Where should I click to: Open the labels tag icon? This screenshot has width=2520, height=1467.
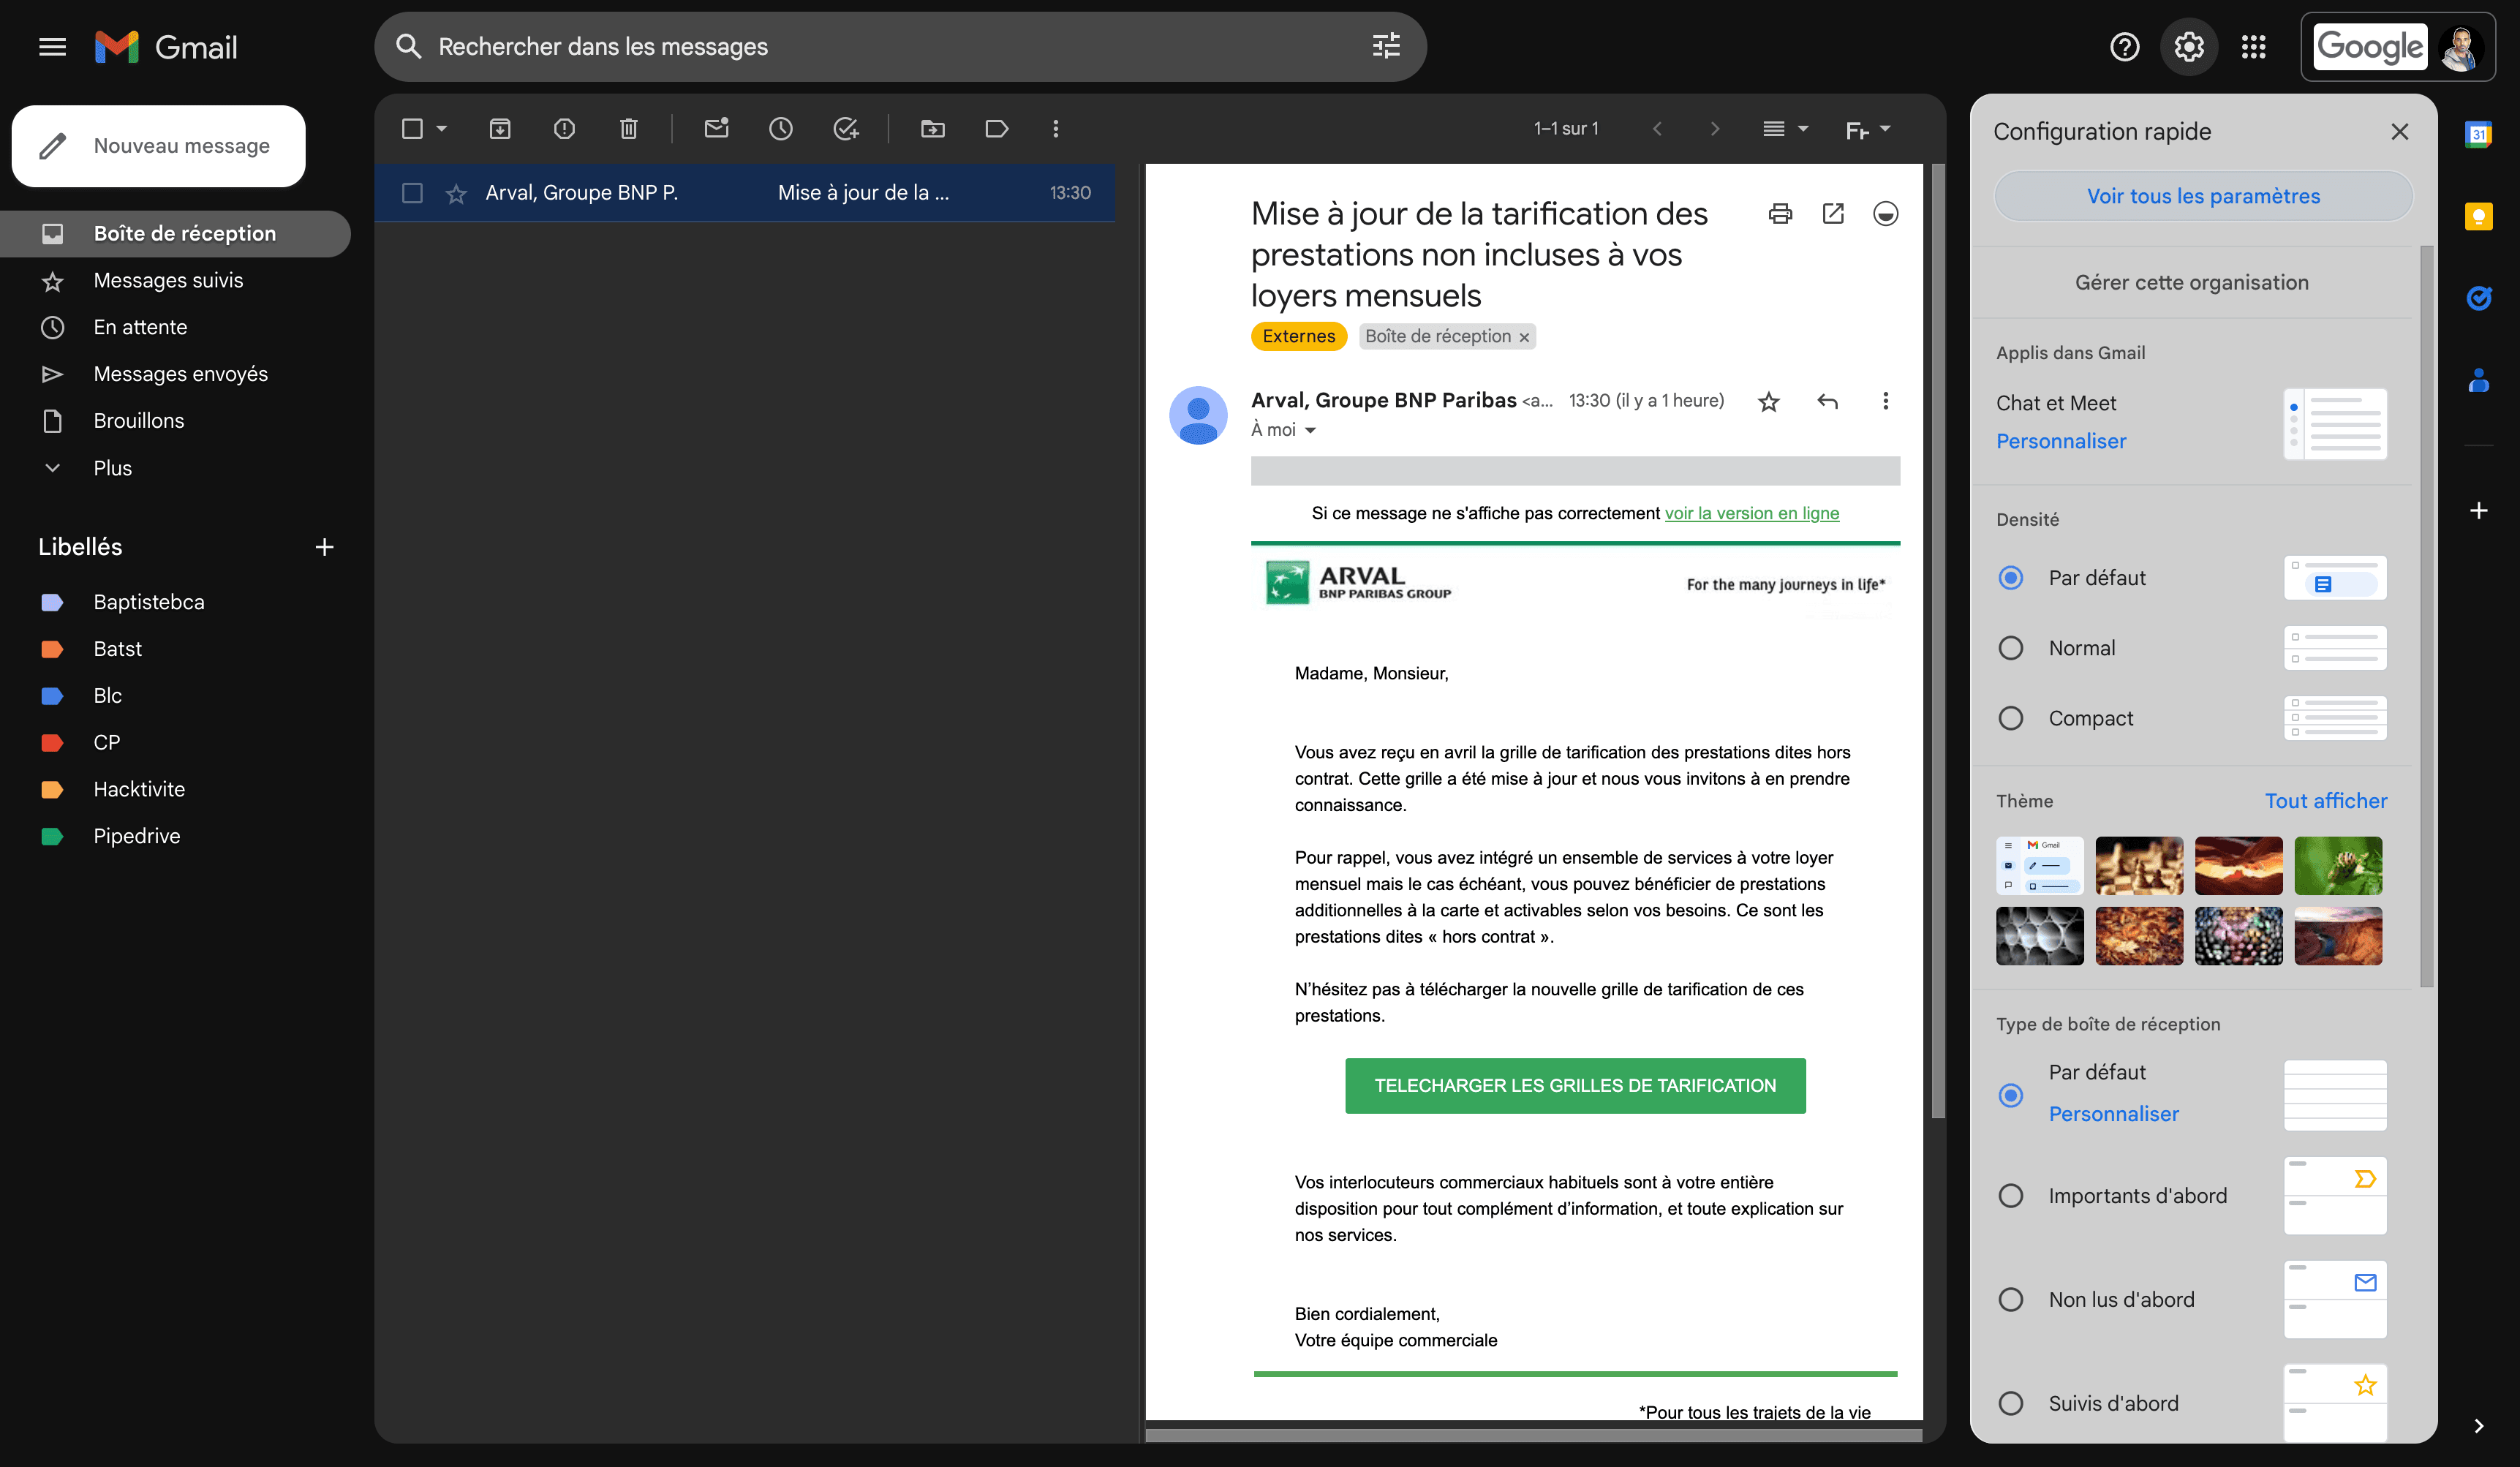tap(996, 129)
